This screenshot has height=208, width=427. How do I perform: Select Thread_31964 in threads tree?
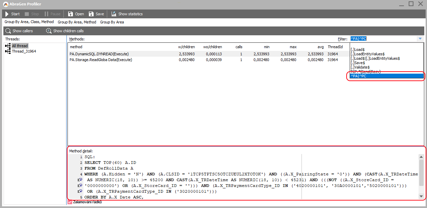(24, 51)
